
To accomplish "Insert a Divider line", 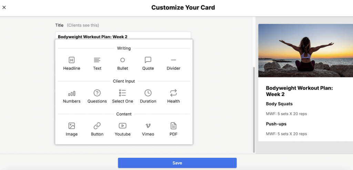I will [173, 63].
